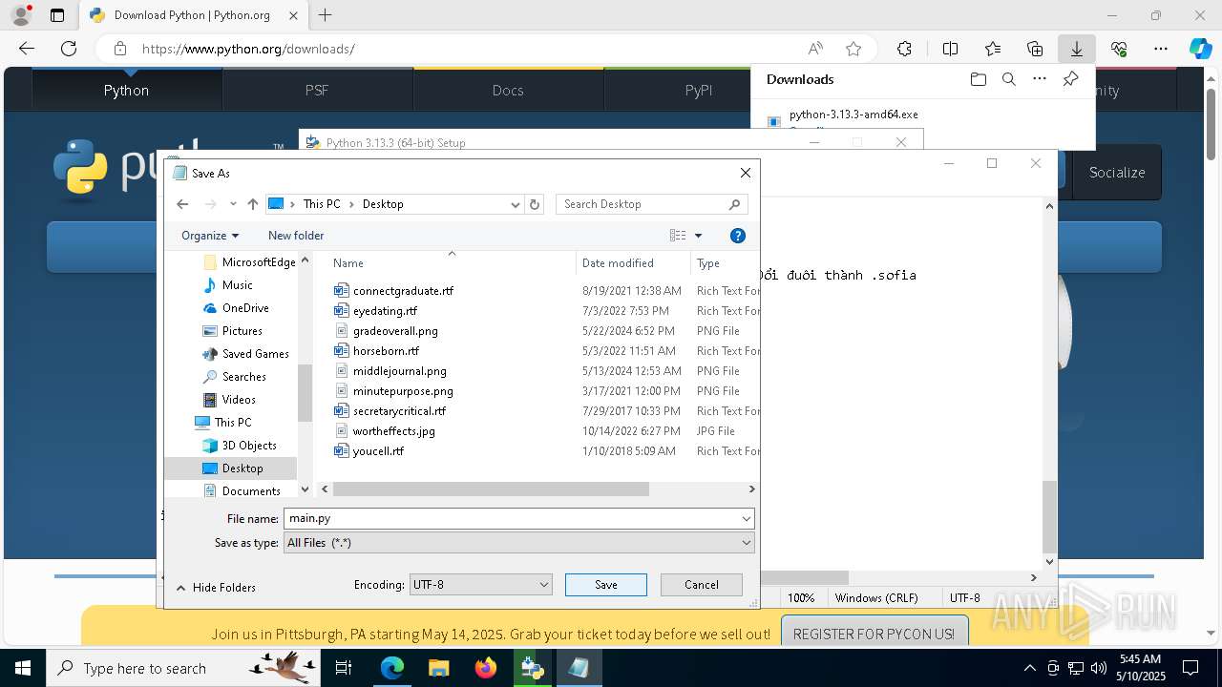Select Desktop in the folder tree
The image size is (1222, 687).
242,468
